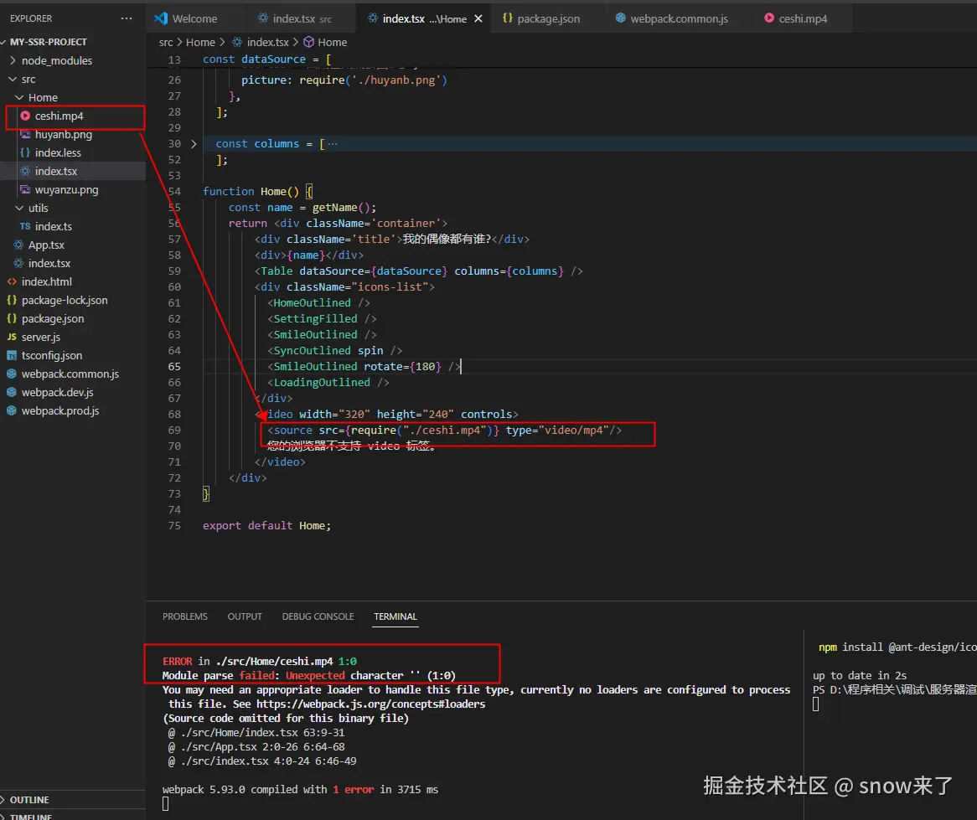This screenshot has height=820, width=977.
Task: Open webpack loaders URL in terminal
Action: 370,704
